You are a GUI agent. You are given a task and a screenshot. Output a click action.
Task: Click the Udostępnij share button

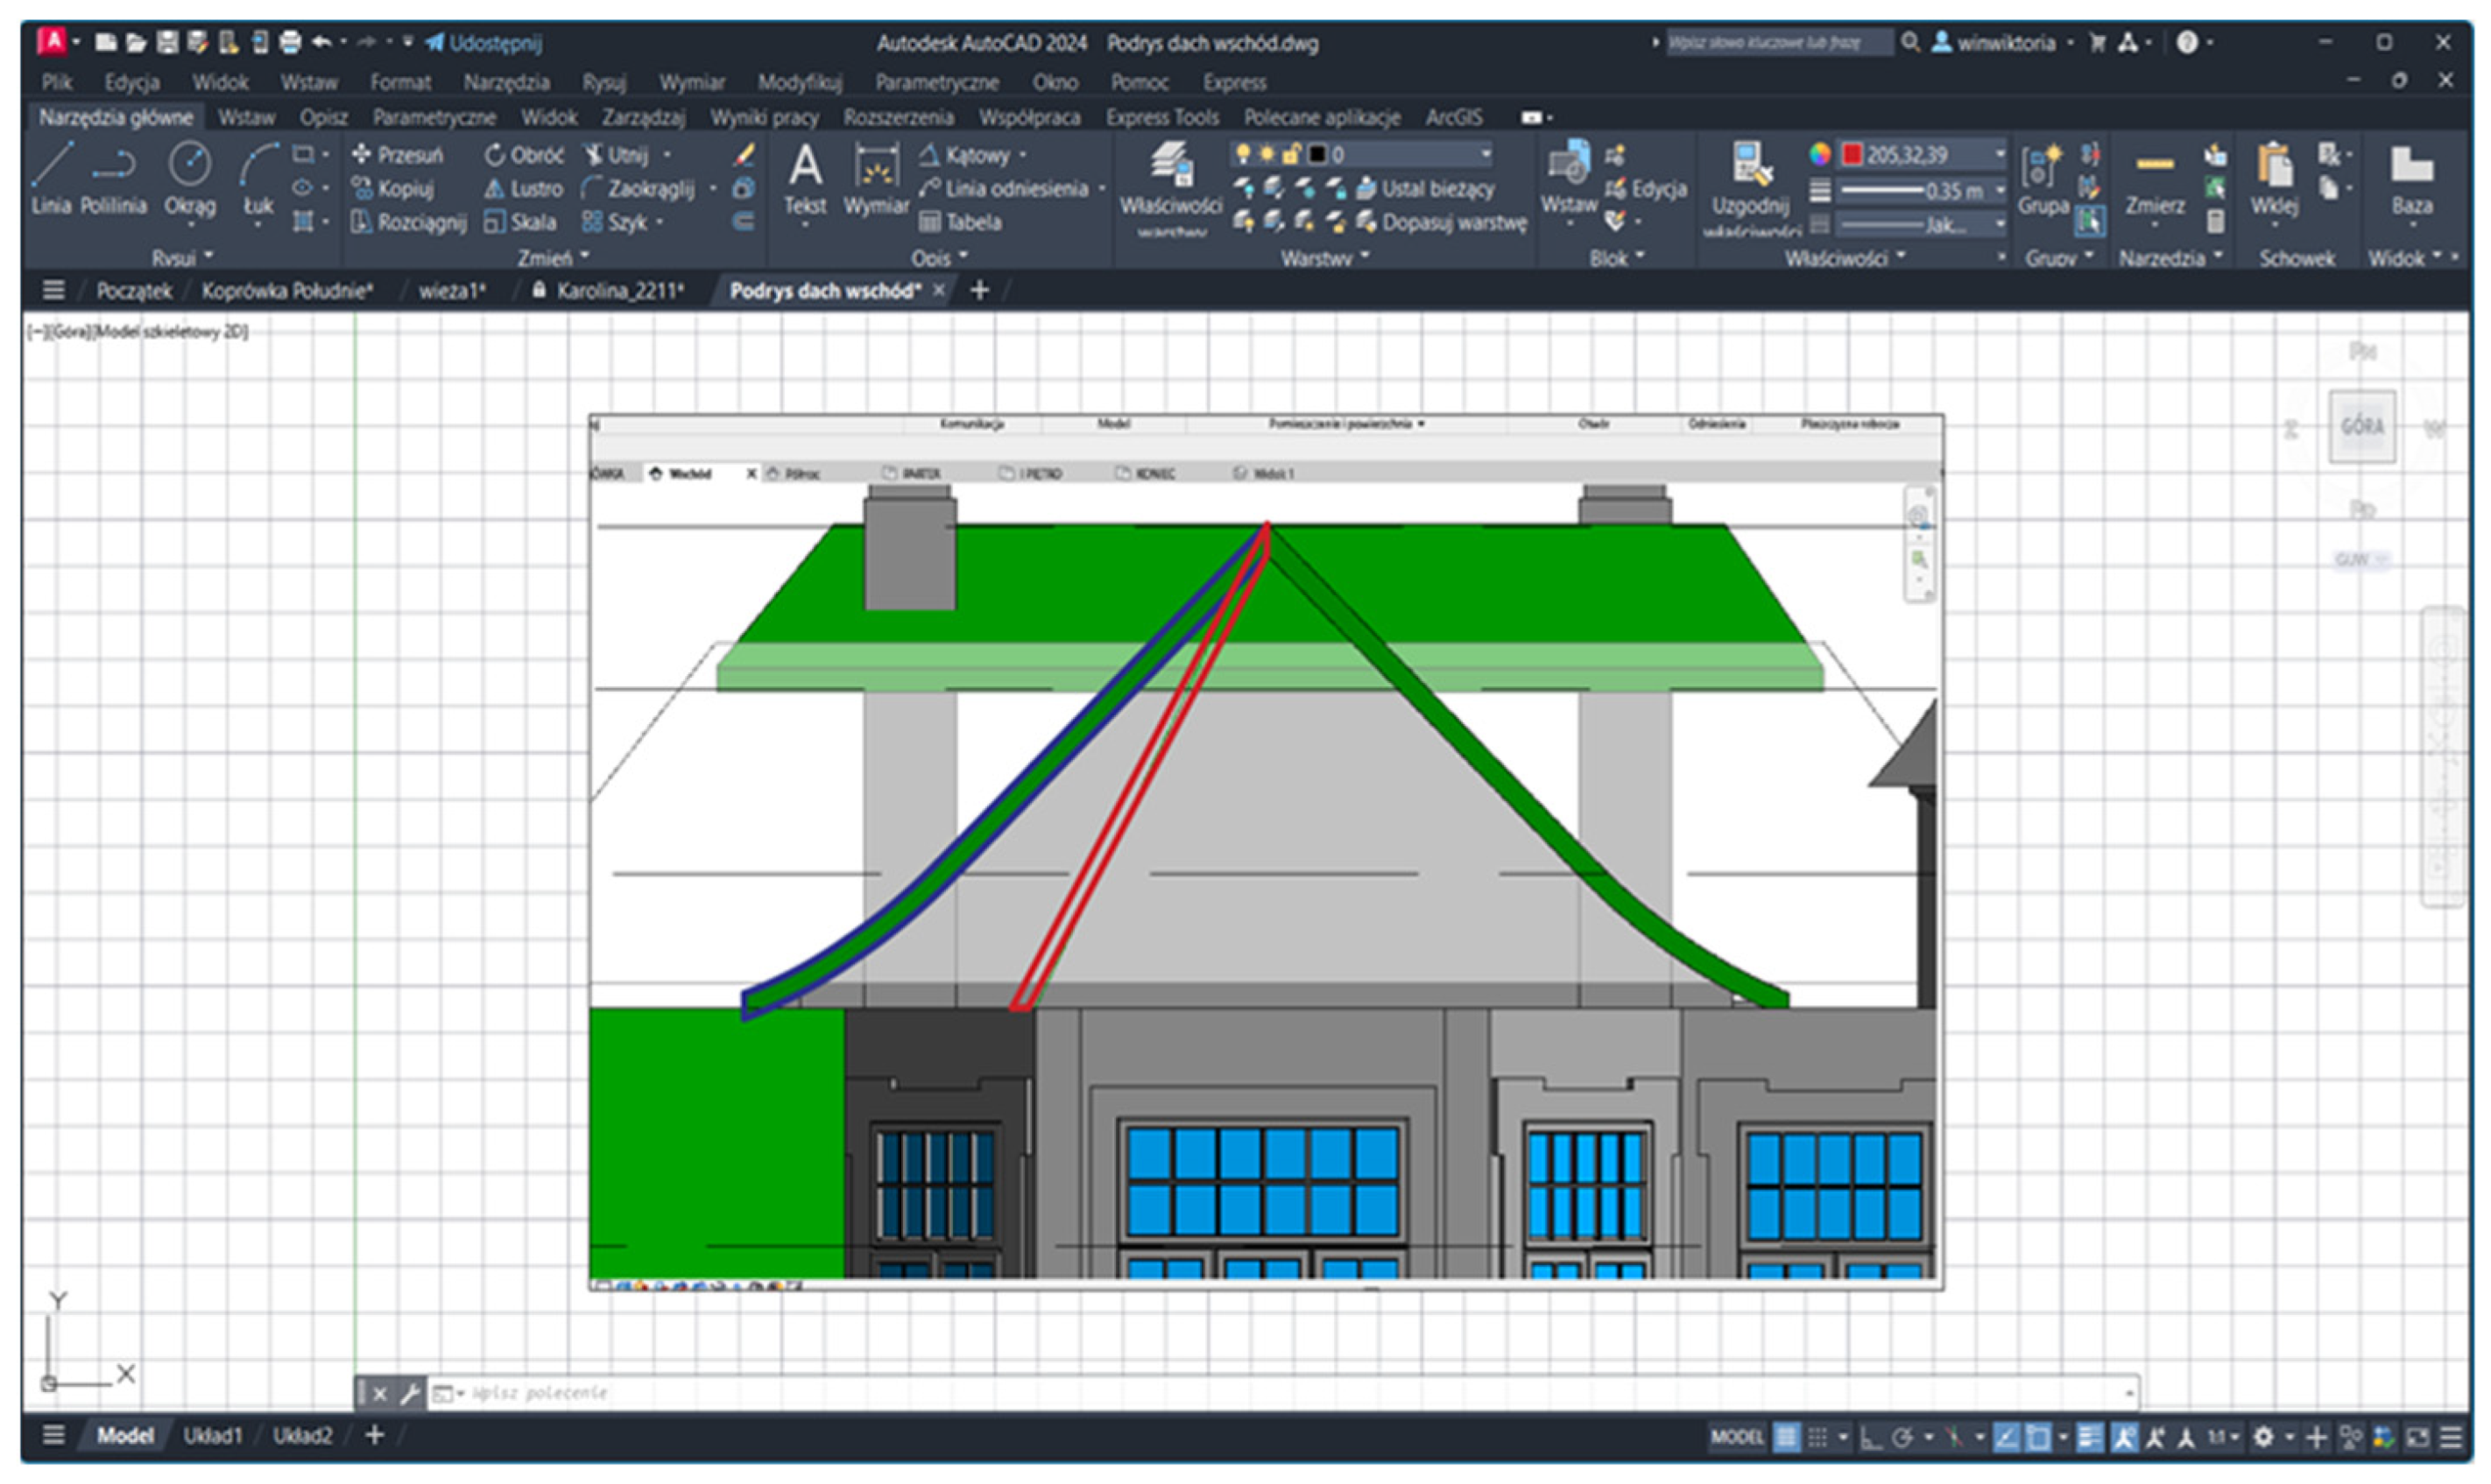[484, 43]
